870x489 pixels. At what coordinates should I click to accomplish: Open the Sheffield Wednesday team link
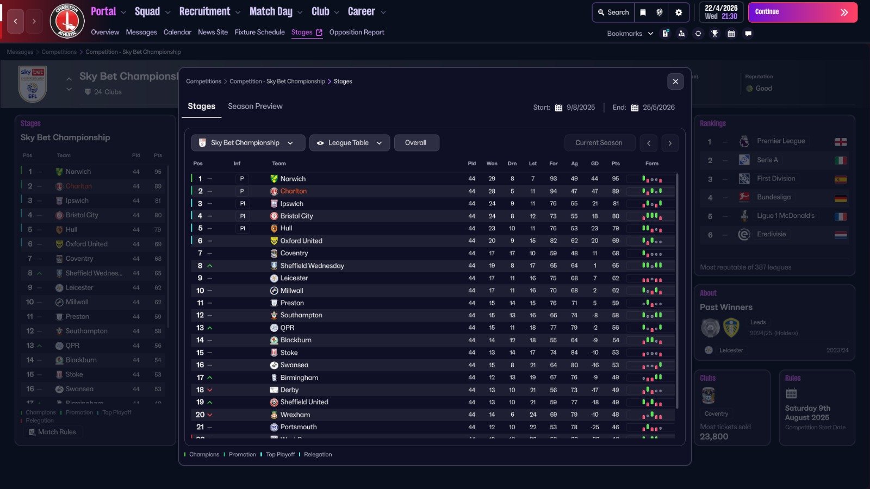click(x=312, y=266)
